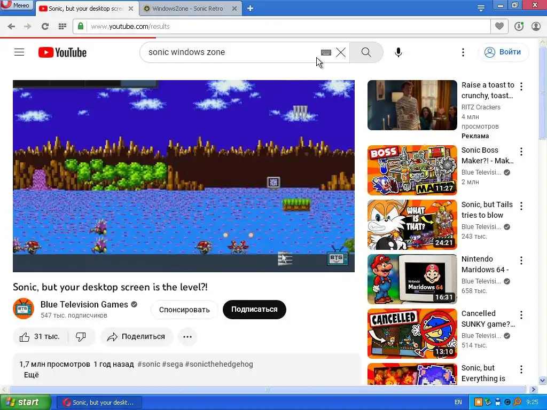Viewport: 547px width, 410px height.
Task: Open the Blue Television Games channel name
Action: 84,304
